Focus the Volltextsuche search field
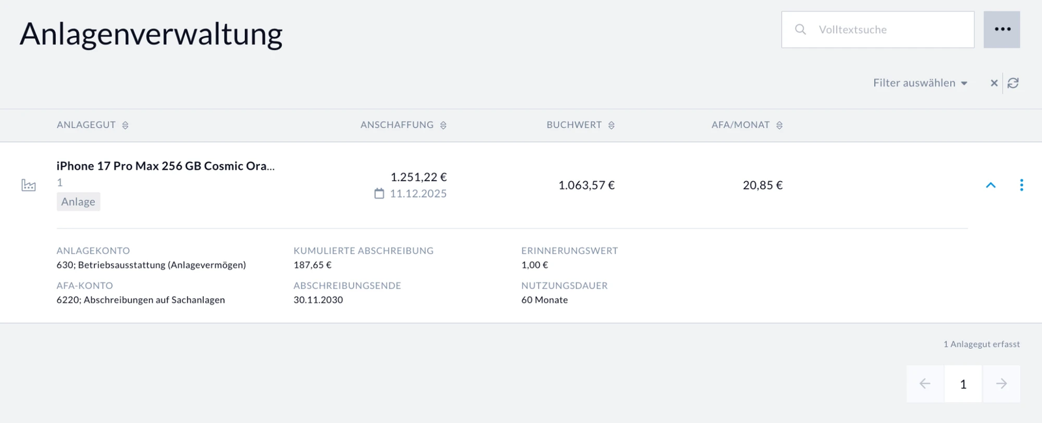This screenshot has width=1042, height=423. point(878,29)
